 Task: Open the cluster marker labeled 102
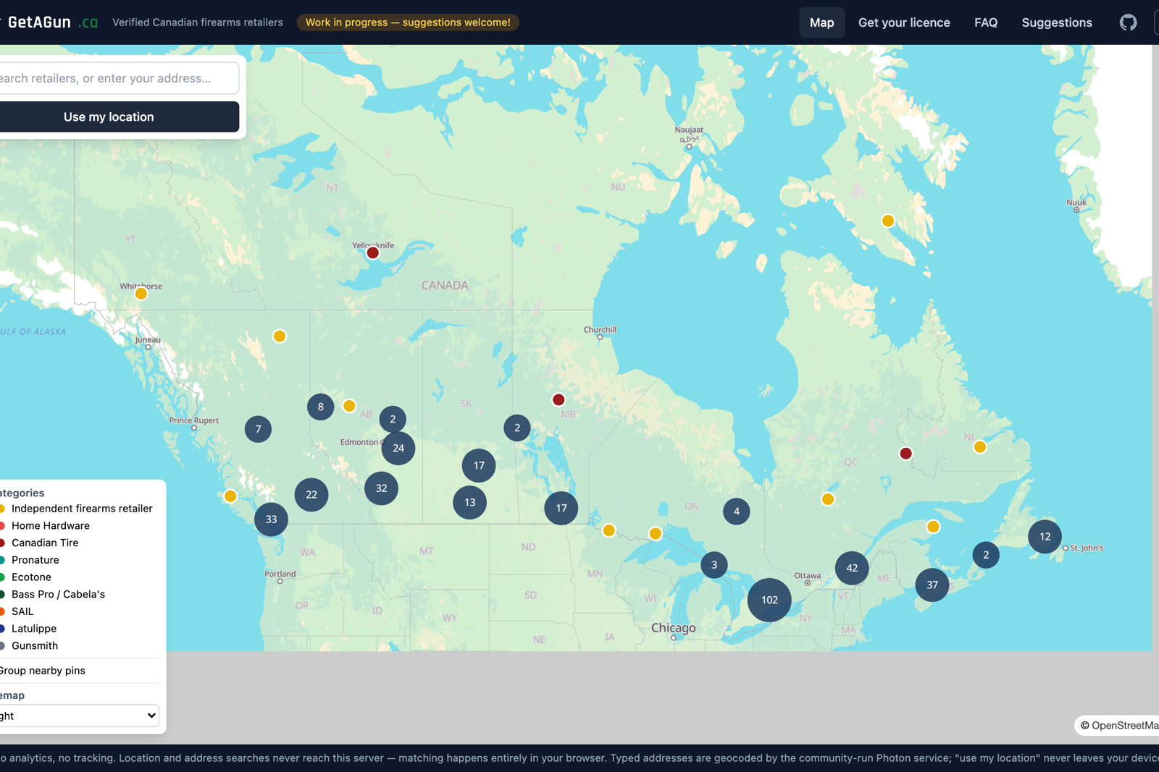769,600
